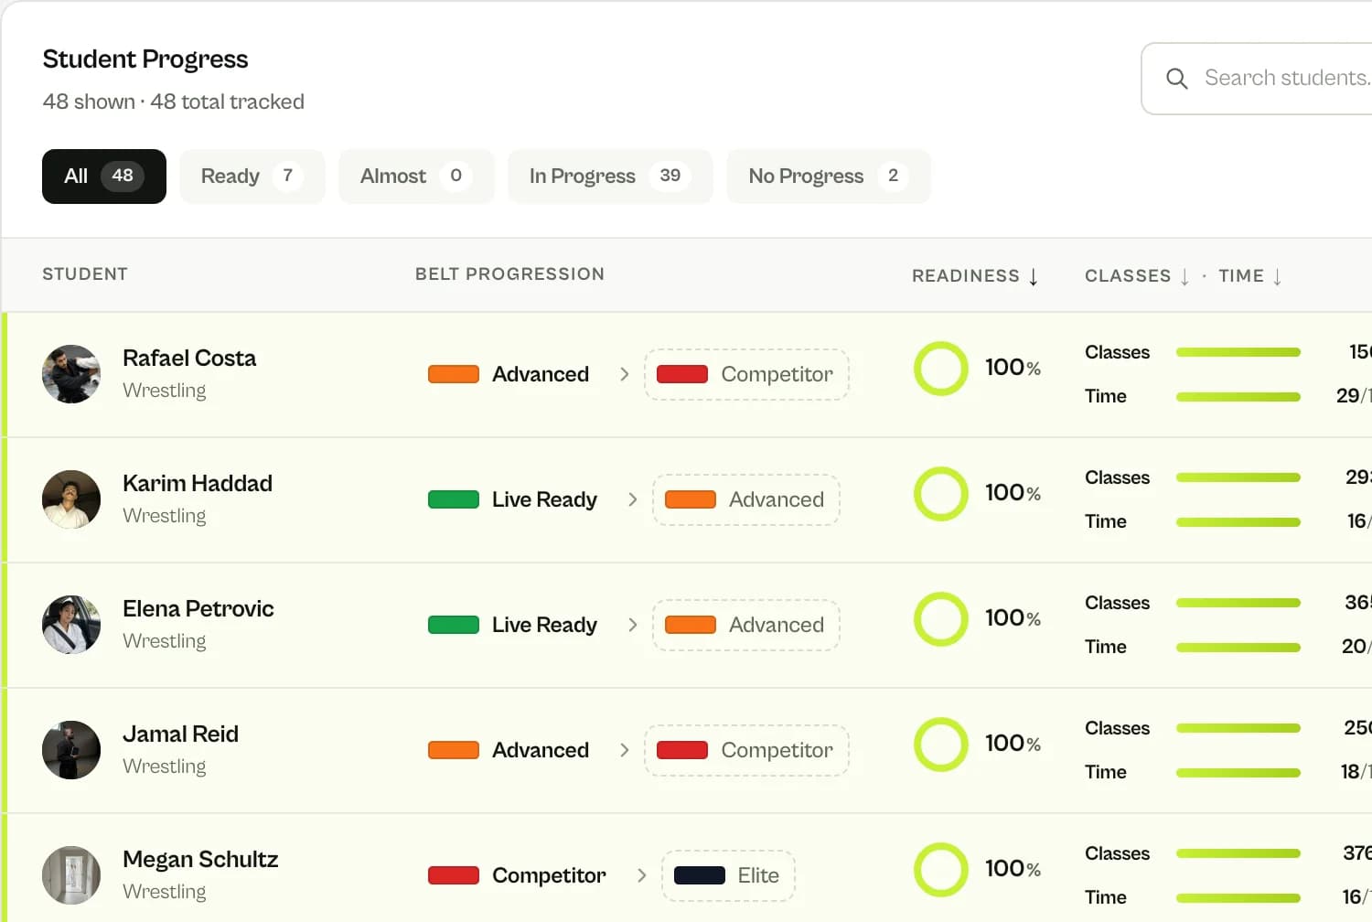Click Megan Schultz's dark Elite belt swatch
The width and height of the screenshot is (1372, 922).
pyautogui.click(x=700, y=875)
